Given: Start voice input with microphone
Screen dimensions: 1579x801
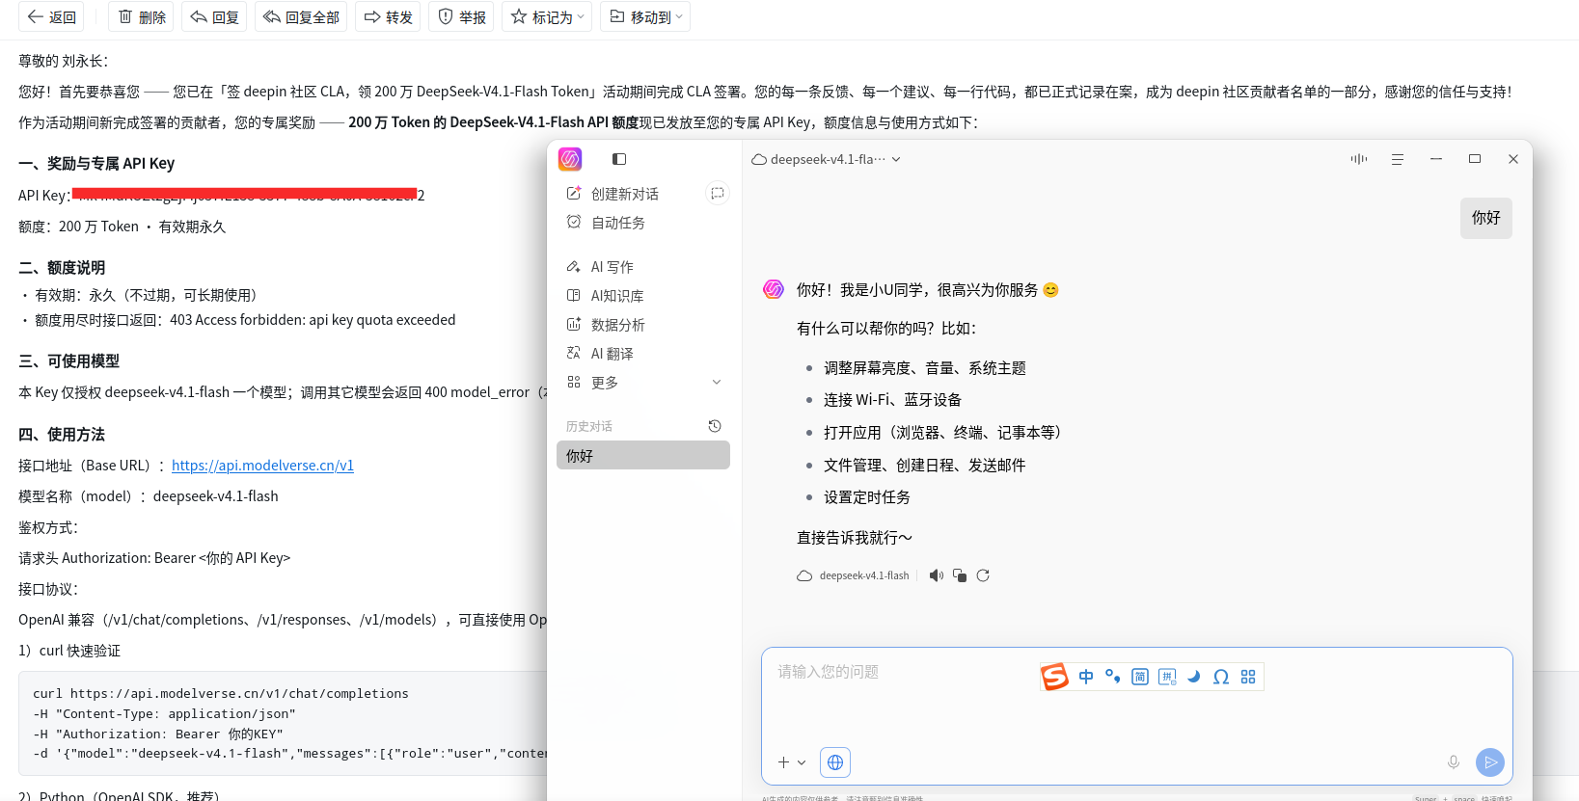Looking at the screenshot, I should tap(1454, 762).
